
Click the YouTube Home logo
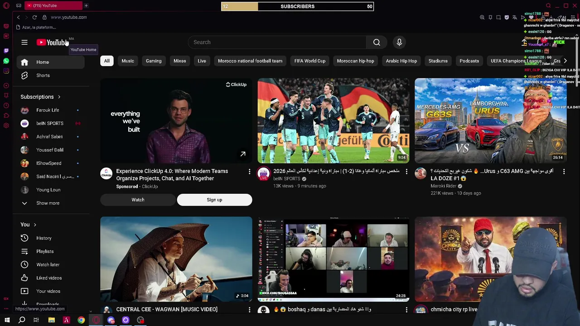(53, 42)
